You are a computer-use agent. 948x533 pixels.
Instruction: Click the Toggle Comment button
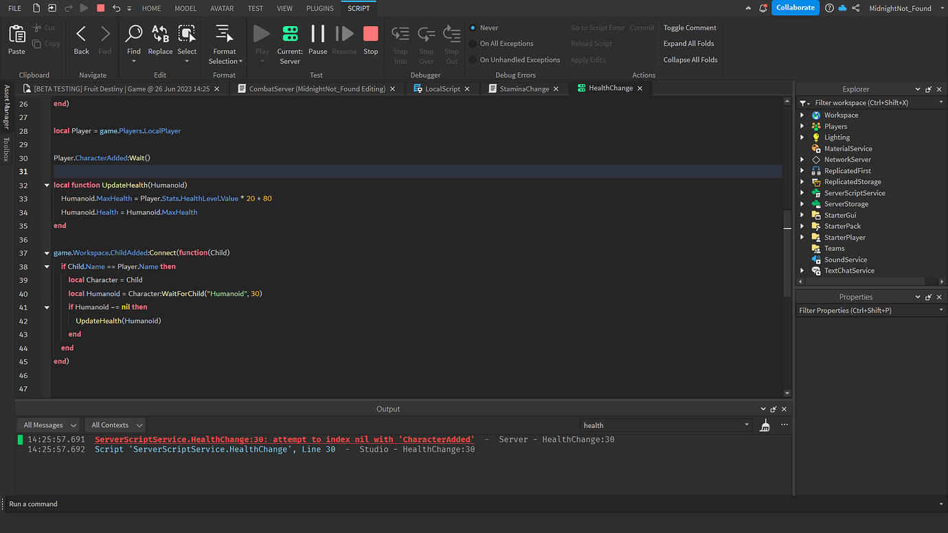click(690, 27)
